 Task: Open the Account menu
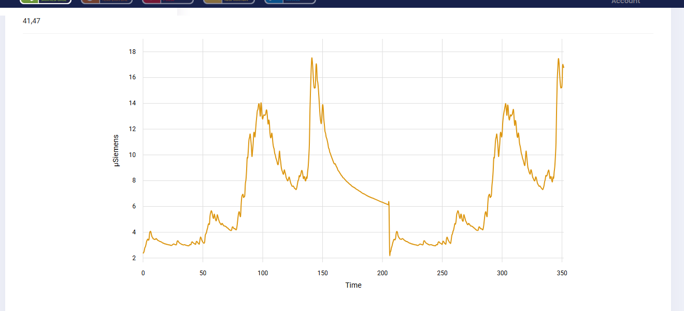[x=625, y=2]
